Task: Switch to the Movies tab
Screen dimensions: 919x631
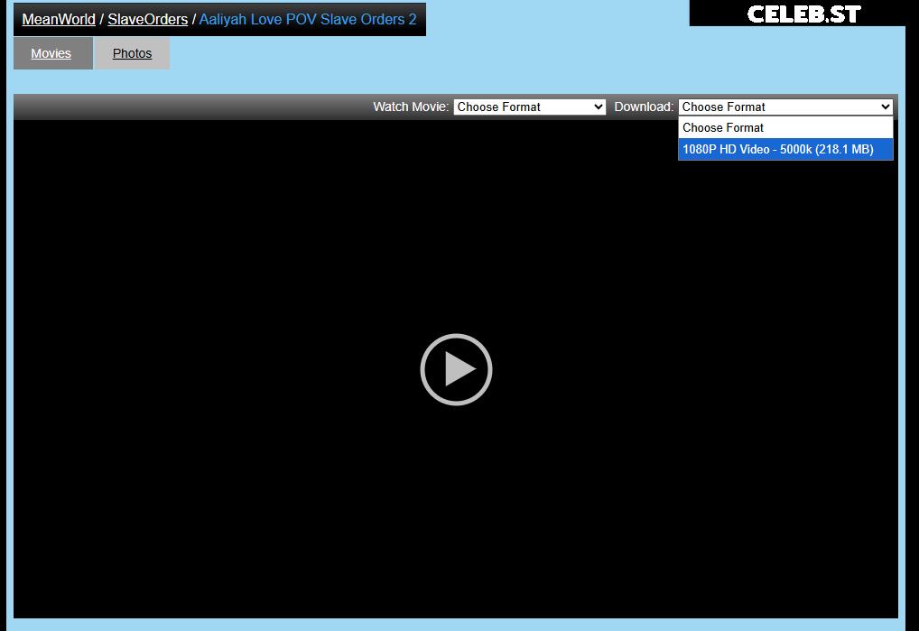Action: click(52, 53)
